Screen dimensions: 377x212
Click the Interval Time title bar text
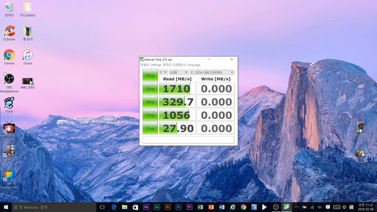coord(158,59)
